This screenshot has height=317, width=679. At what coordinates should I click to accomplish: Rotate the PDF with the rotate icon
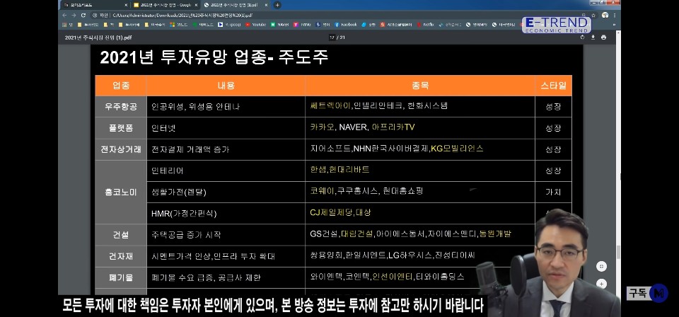[x=582, y=38]
